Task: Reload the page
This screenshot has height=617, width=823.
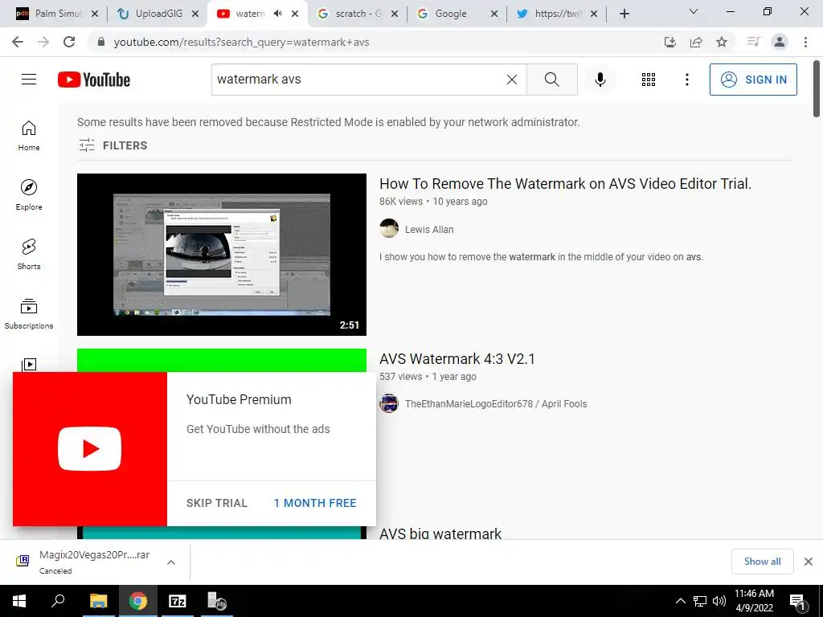Action: (x=69, y=42)
